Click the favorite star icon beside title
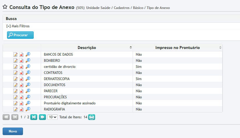 coord(5,7)
